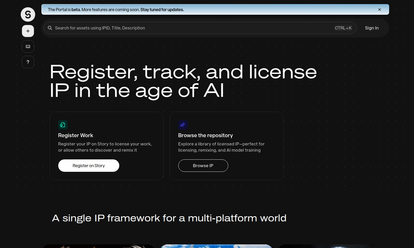
Task: Click the telescope Browse repository icon
Action: [183, 125]
